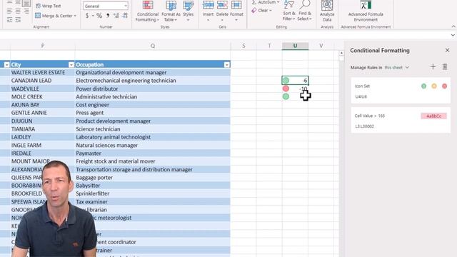This screenshot has width=457, height=257.
Task: Add a new conditional formatting rule
Action: (x=433, y=67)
